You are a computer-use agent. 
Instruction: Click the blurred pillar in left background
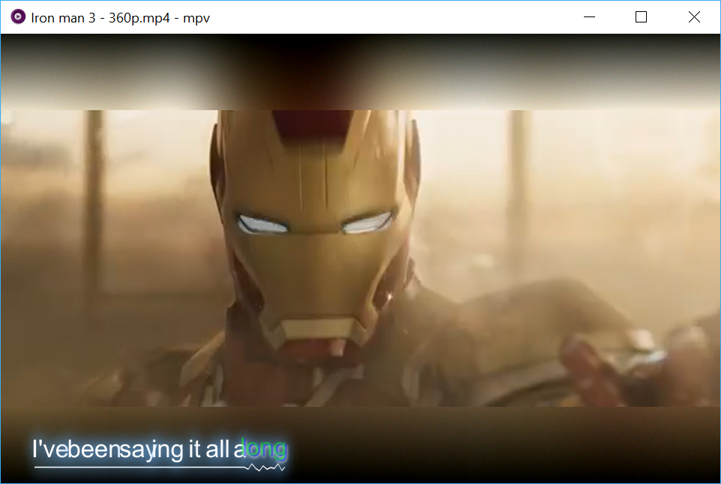click(93, 202)
